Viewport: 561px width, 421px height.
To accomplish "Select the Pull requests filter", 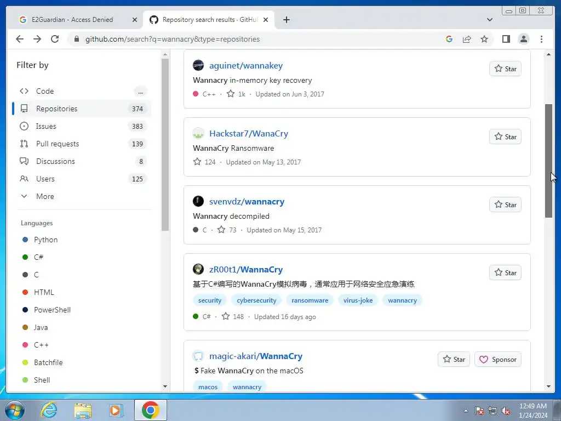I will (x=83, y=144).
